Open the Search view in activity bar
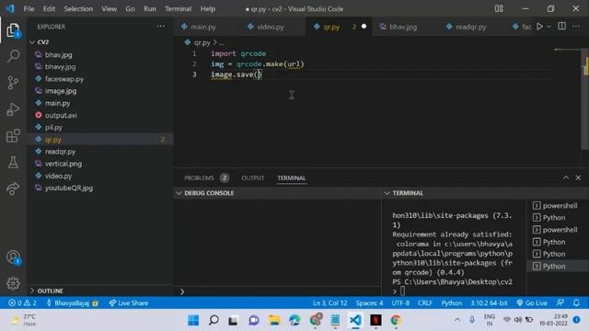Image resolution: width=589 pixels, height=331 pixels. [x=13, y=56]
